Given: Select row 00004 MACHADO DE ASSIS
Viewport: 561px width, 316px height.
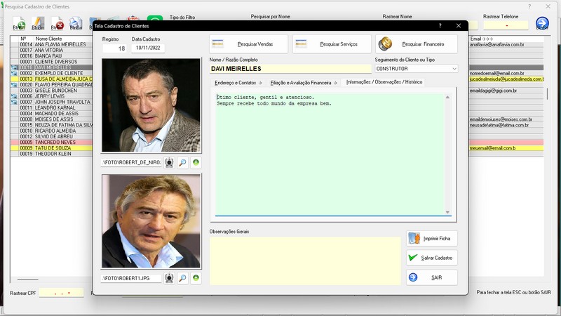Looking at the screenshot, I should coord(53,114).
